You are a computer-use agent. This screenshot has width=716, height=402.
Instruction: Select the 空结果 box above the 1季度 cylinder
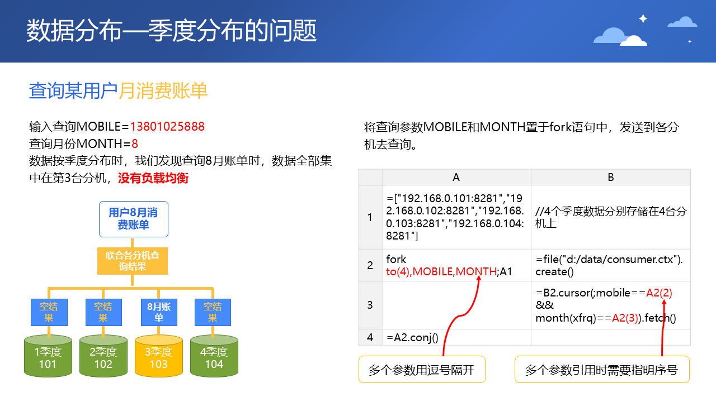[x=49, y=312]
